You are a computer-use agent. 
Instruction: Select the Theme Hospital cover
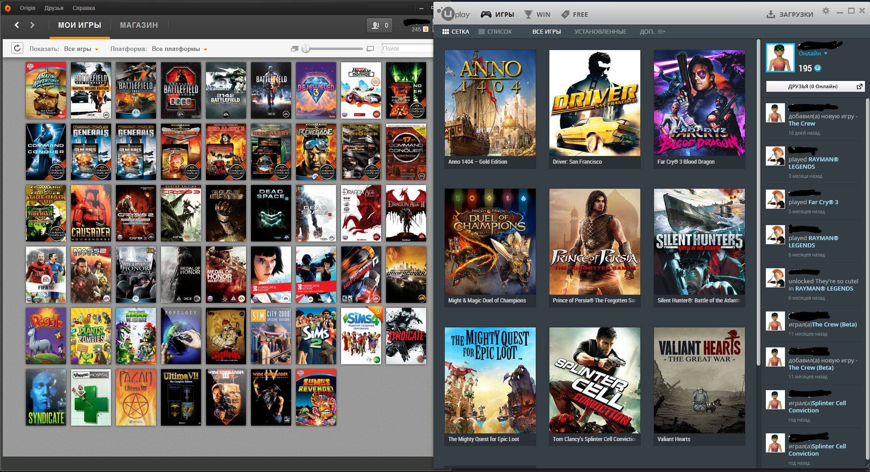[x=91, y=397]
